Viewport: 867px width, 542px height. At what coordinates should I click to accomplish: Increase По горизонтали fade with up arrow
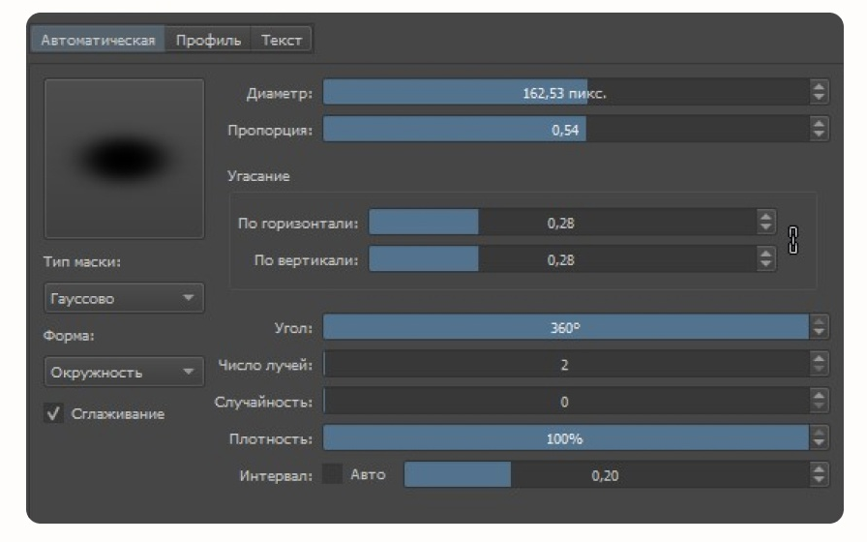[x=765, y=216]
